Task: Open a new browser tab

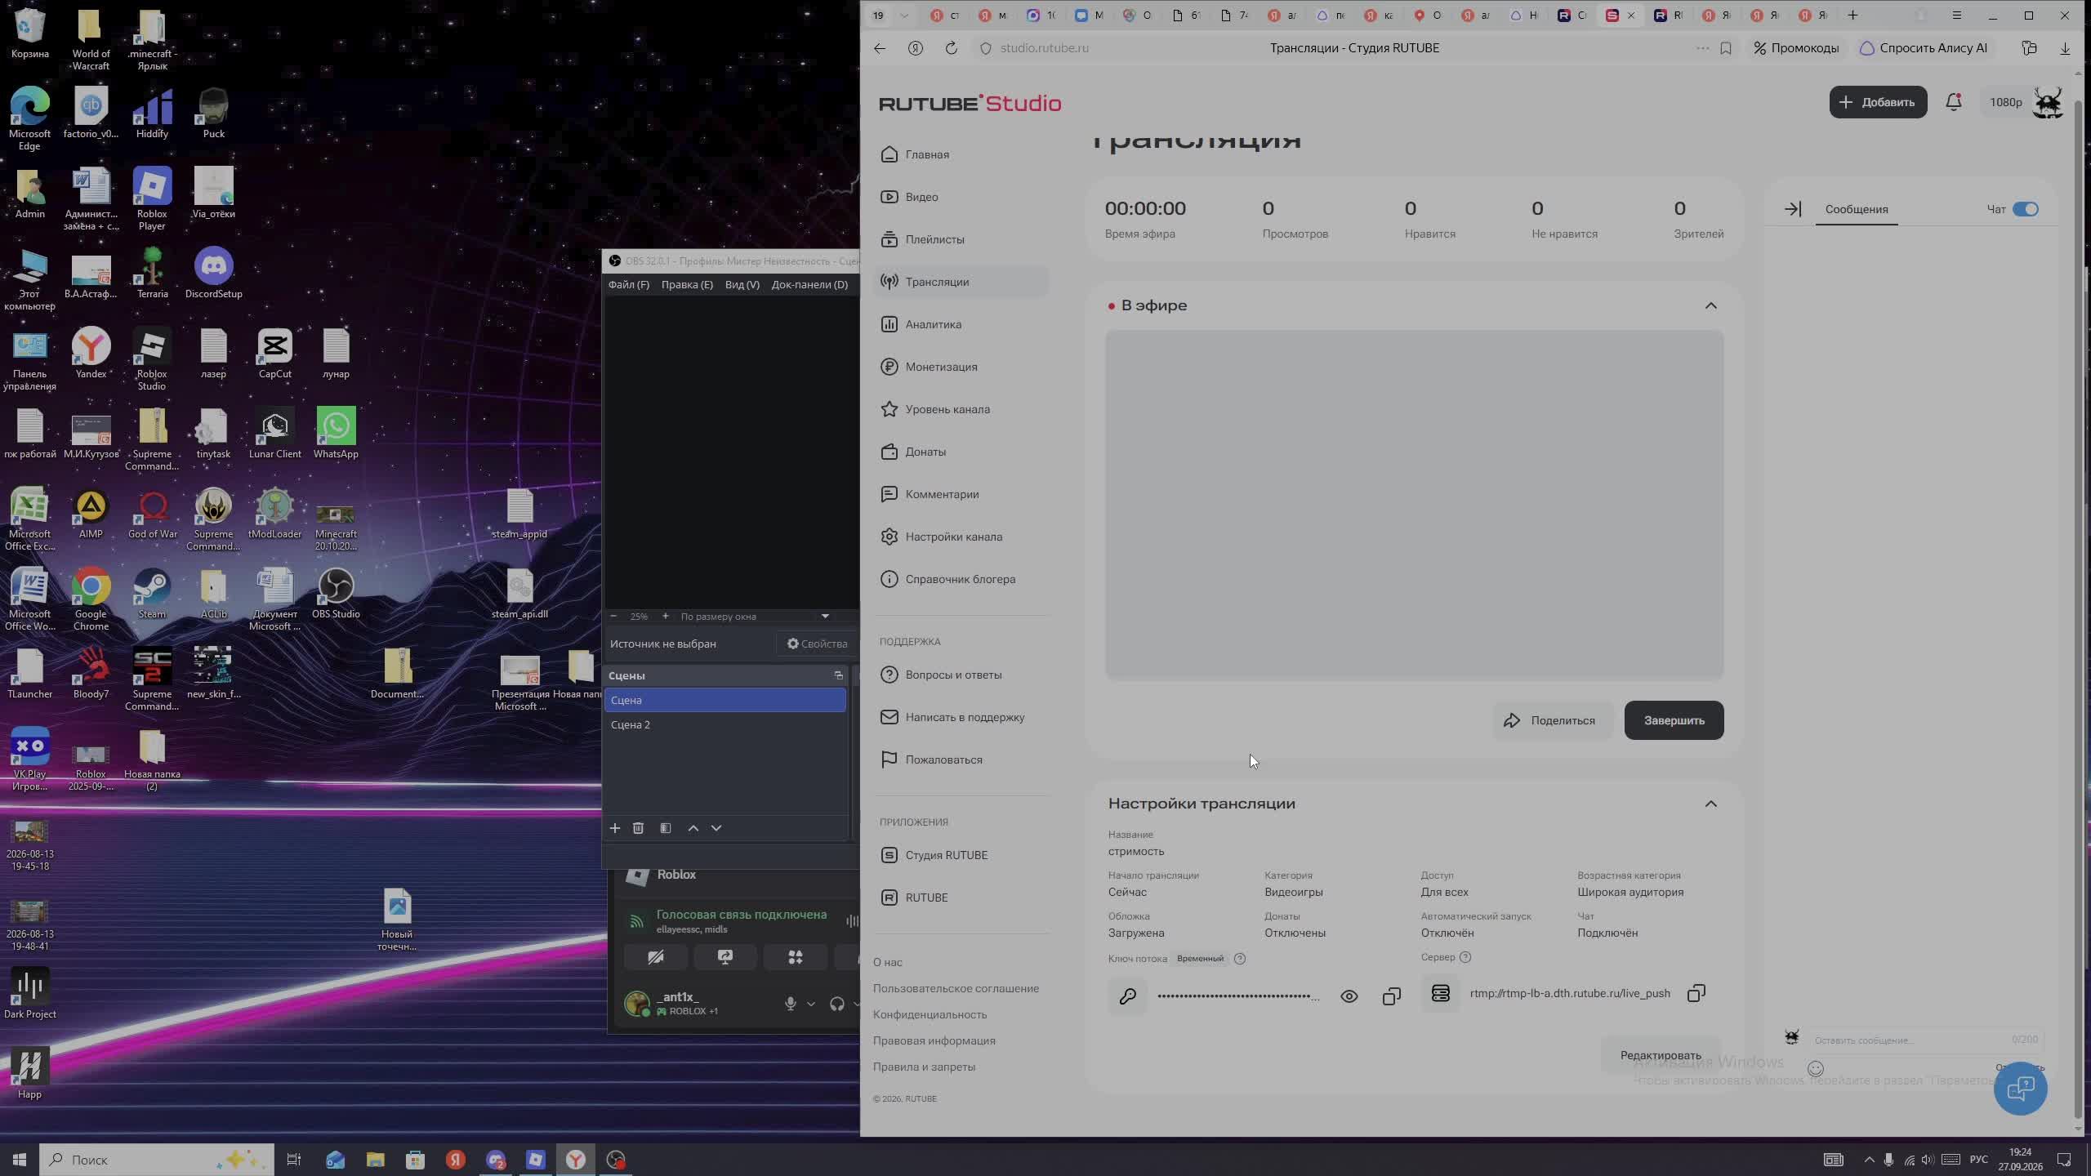Action: 1853,15
